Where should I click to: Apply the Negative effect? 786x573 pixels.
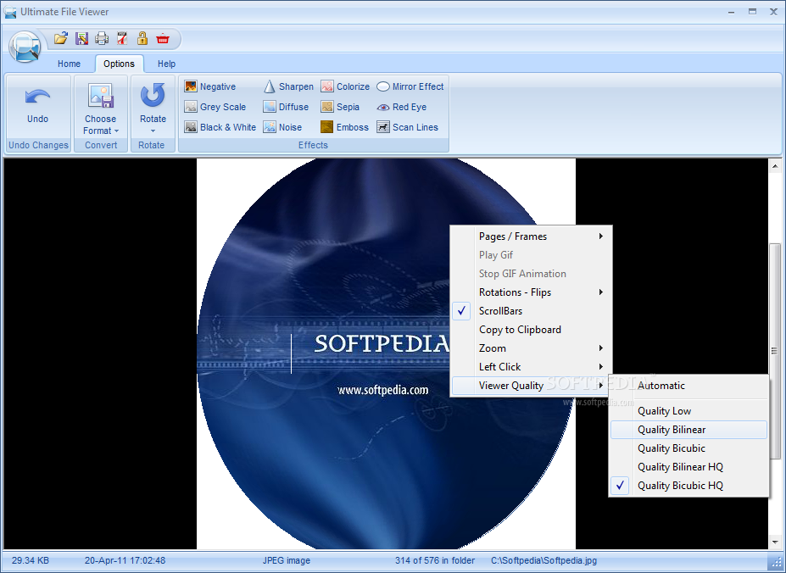pos(210,86)
